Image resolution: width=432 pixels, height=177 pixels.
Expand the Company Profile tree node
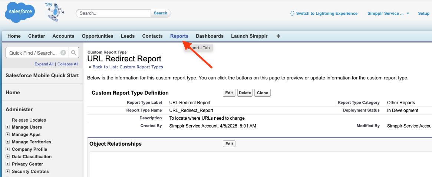[7, 149]
